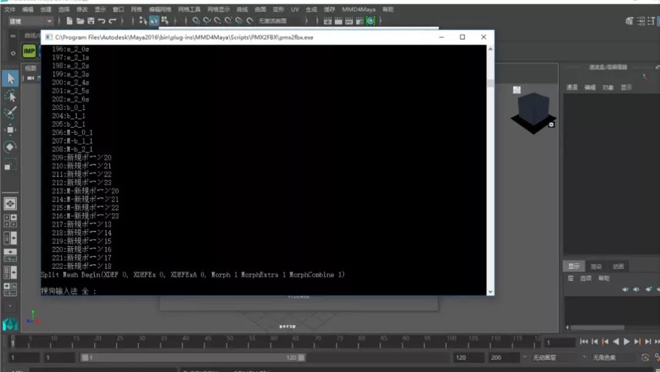
Task: Switch to single perspective pane layout
Action: 10,203
